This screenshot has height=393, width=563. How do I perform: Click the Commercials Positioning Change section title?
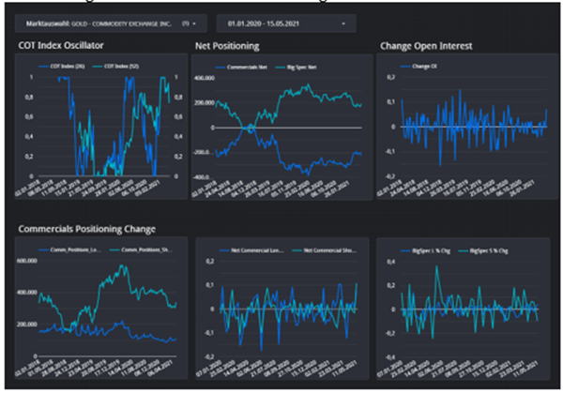coord(87,229)
